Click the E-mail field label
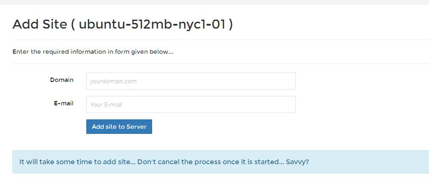The height and width of the screenshot is (194, 429). (64, 104)
